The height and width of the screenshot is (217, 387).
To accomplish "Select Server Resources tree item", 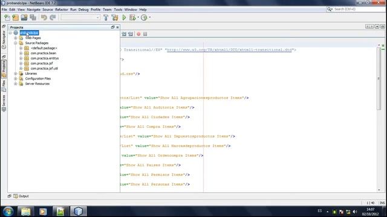I will point(37,84).
